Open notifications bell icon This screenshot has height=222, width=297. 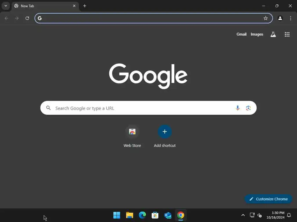(x=289, y=215)
